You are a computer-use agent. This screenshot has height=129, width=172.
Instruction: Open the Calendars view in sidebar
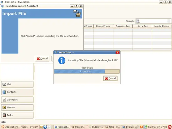pos(17,100)
